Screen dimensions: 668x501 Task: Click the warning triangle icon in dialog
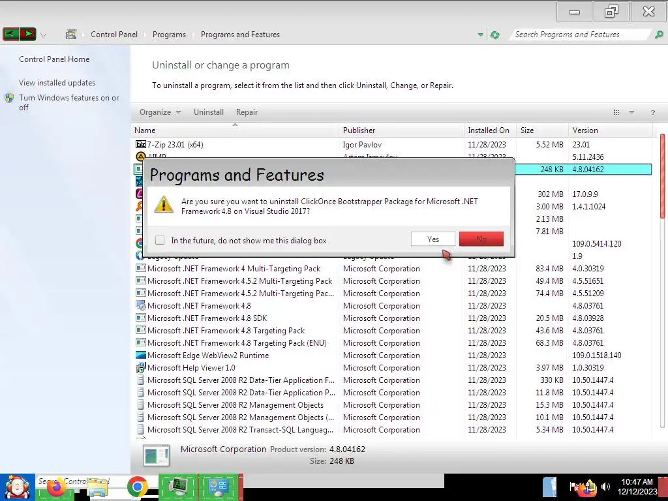pyautogui.click(x=164, y=205)
